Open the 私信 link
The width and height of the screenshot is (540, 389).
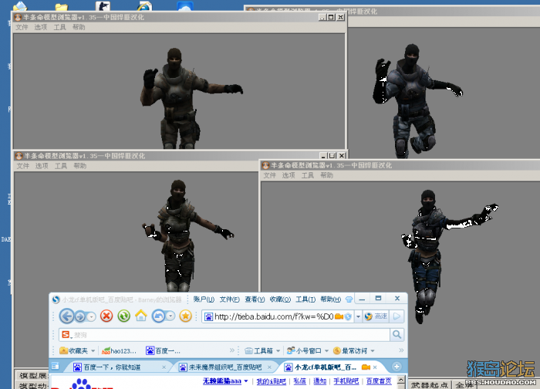pyautogui.click(x=299, y=381)
